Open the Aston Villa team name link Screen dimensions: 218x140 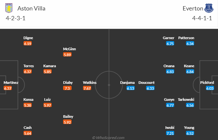point(31,8)
